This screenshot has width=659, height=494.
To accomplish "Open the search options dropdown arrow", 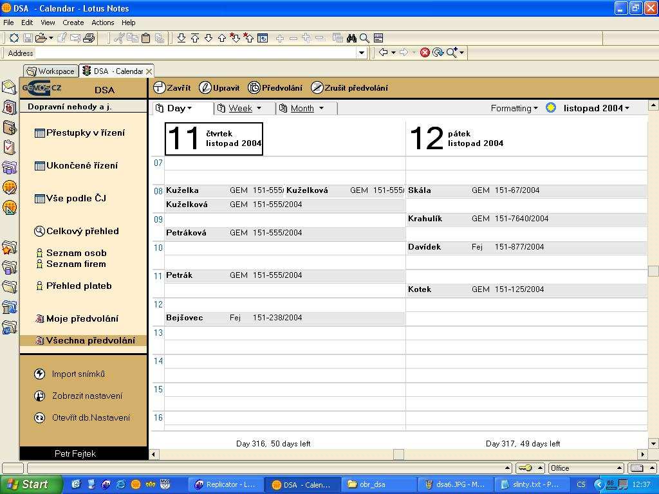I will coord(462,53).
